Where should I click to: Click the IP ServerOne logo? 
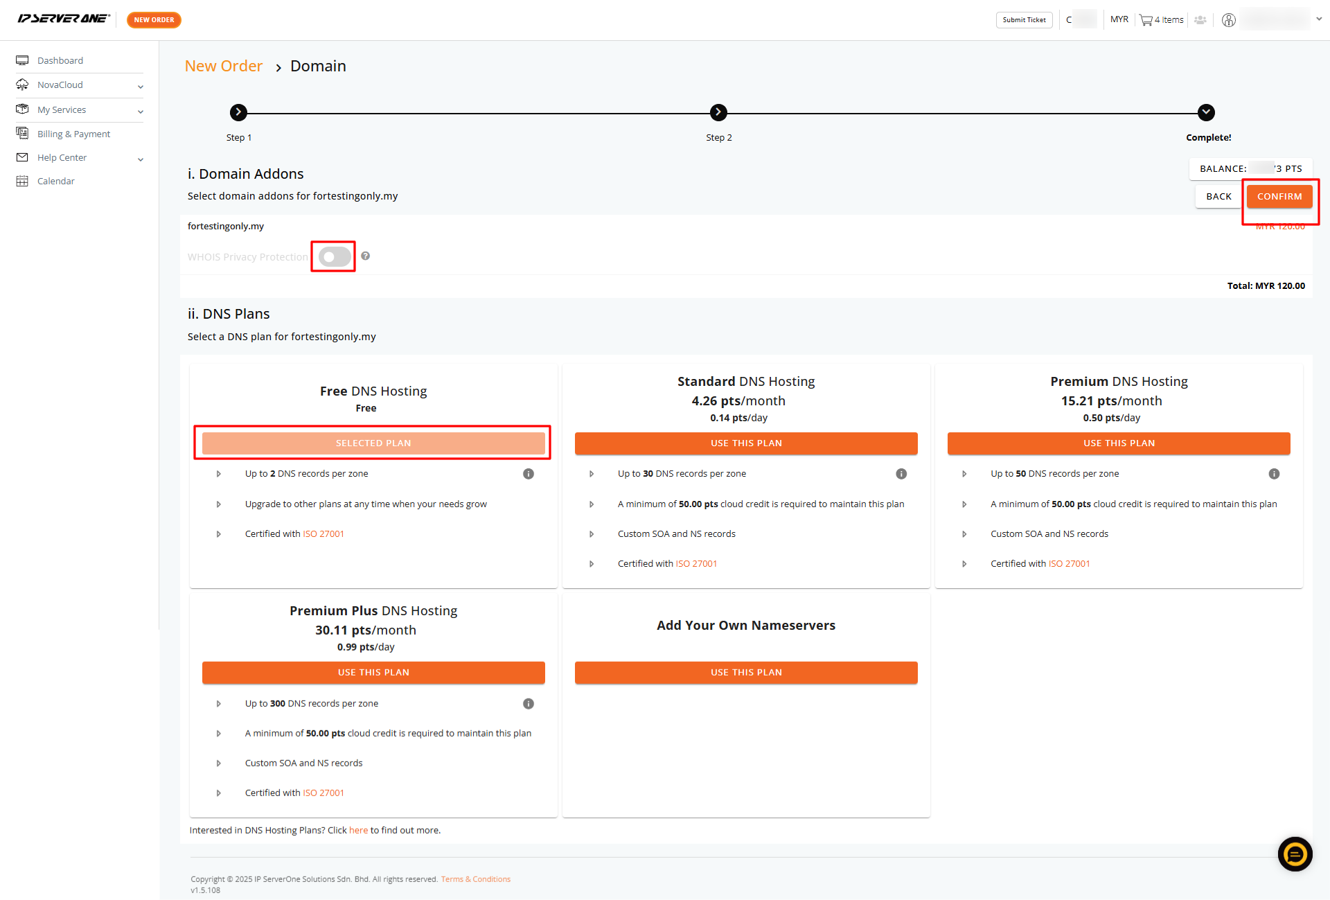(x=64, y=19)
